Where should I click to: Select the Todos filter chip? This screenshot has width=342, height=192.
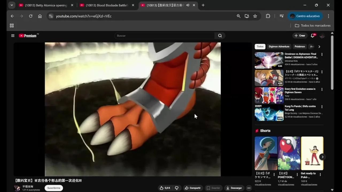tap(260, 47)
